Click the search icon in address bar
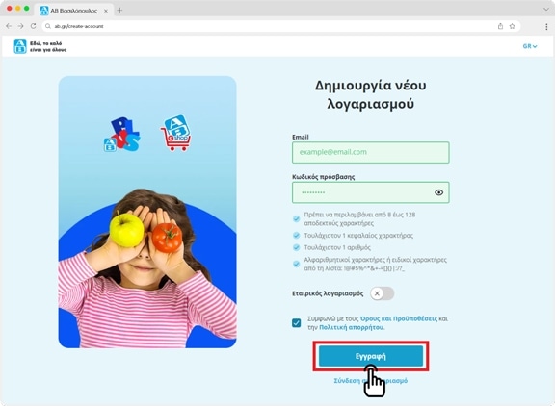The image size is (555, 406). pyautogui.click(x=48, y=26)
